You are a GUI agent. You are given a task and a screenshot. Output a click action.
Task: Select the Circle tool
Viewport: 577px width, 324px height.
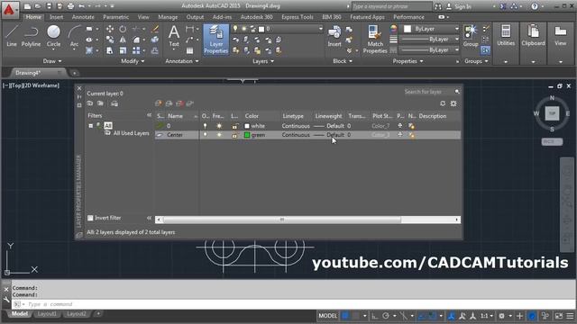(x=53, y=36)
